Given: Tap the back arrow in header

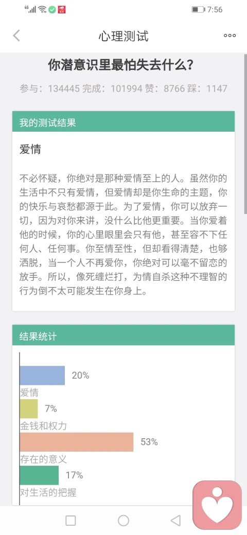Looking at the screenshot, I should pos(16,35).
